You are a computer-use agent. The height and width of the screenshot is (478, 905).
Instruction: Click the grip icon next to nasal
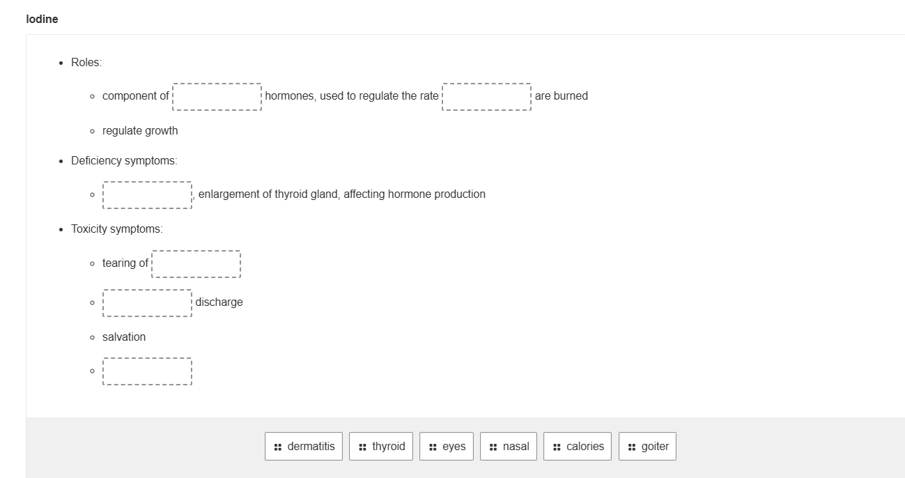click(493, 447)
